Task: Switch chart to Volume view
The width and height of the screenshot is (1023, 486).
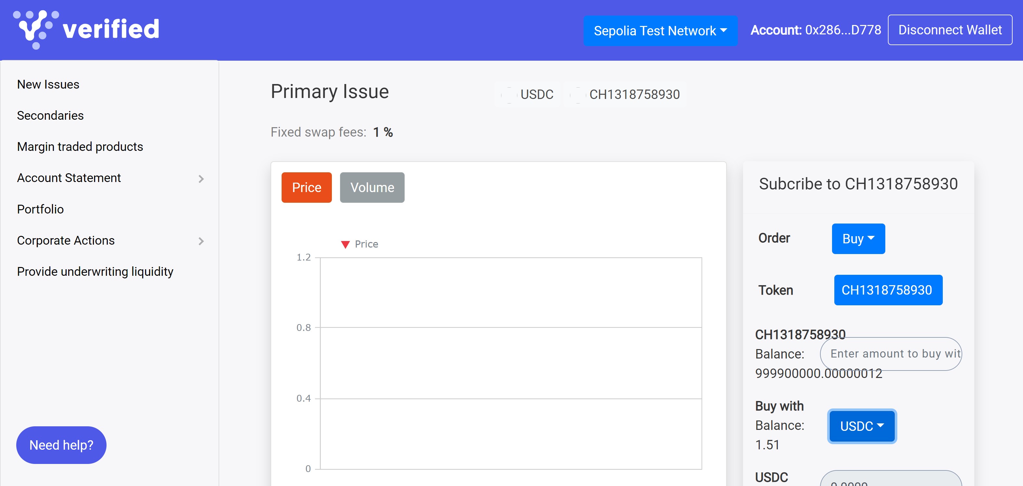Action: (372, 187)
